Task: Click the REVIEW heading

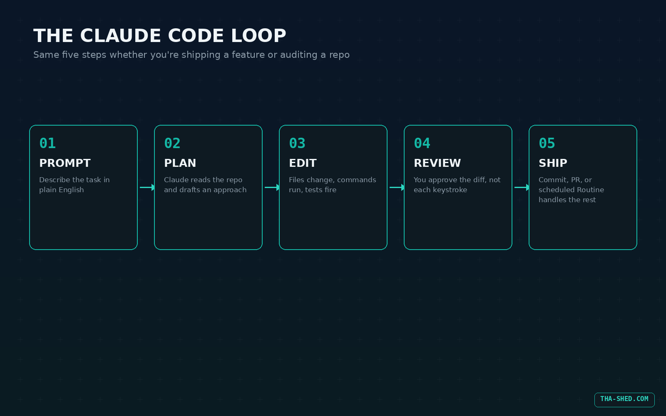Action: click(x=437, y=163)
